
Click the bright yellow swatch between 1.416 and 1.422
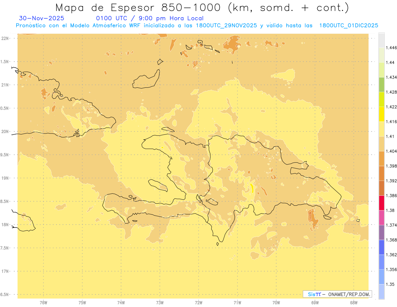(381, 114)
